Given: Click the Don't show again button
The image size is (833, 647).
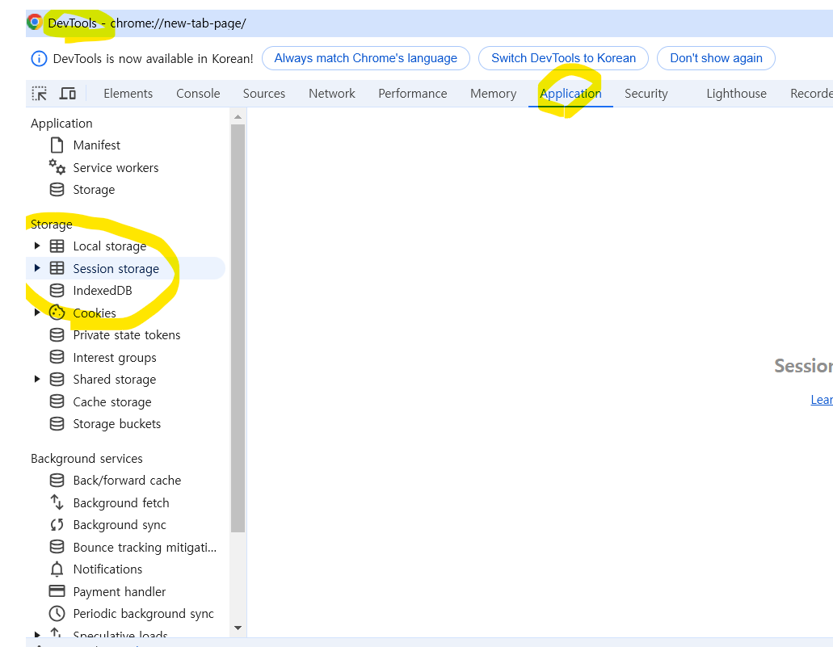Looking at the screenshot, I should [x=716, y=58].
